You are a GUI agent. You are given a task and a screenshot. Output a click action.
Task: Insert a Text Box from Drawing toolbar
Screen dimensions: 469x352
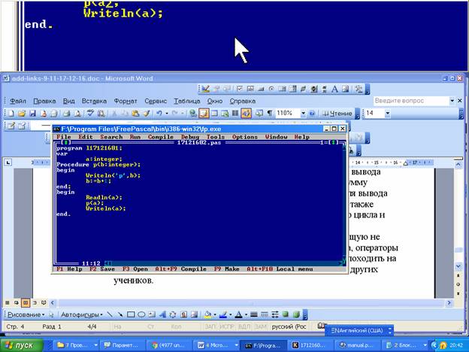(152, 314)
